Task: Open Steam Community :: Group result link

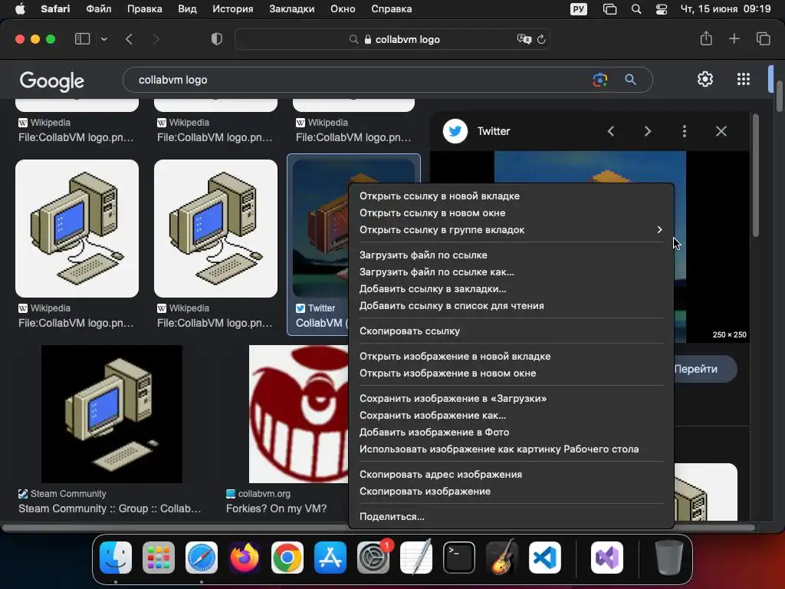Action: click(110, 508)
